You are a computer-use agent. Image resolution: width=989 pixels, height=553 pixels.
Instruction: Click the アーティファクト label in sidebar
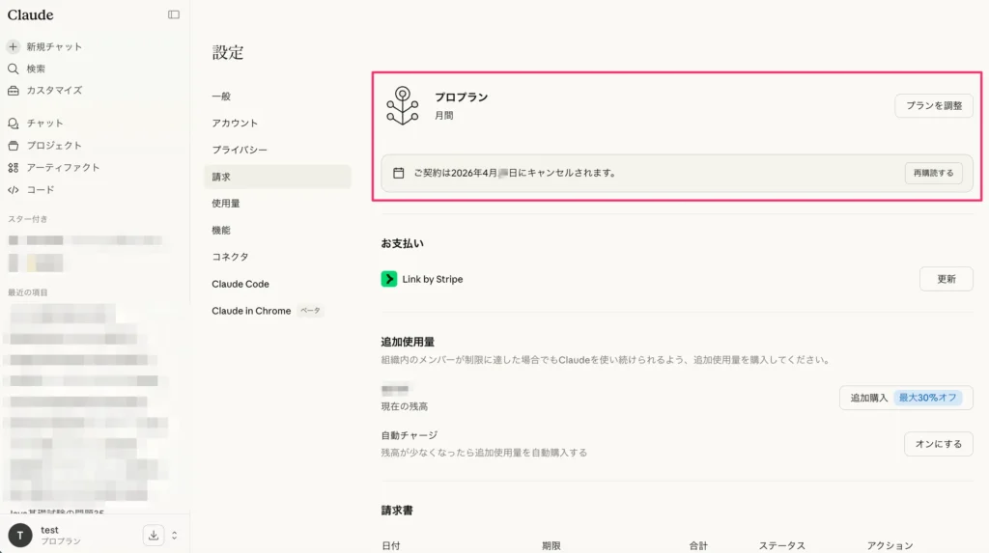pos(63,167)
